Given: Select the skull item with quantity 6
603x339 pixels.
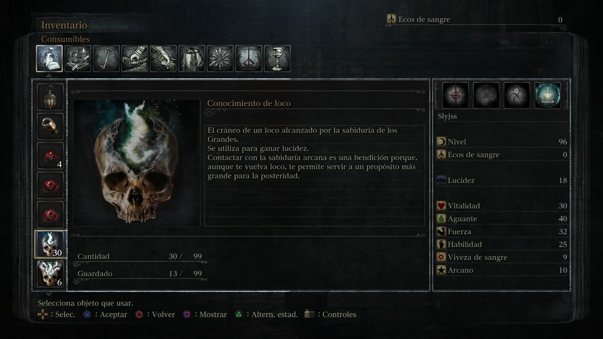Looking at the screenshot, I should (x=50, y=274).
